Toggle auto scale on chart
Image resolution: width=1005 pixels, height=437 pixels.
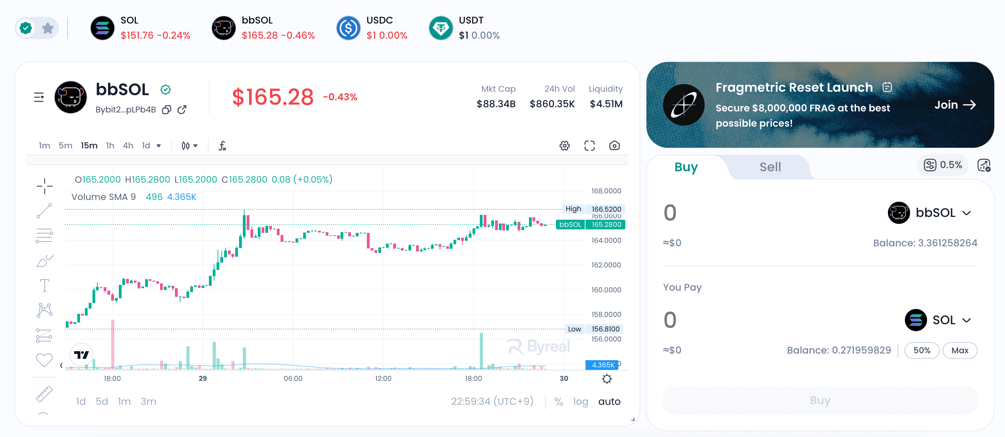(x=609, y=402)
